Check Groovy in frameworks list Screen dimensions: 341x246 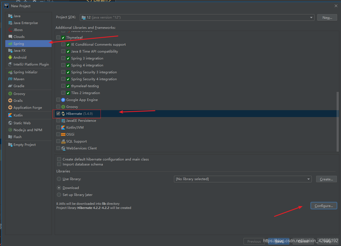pyautogui.click(x=58, y=107)
